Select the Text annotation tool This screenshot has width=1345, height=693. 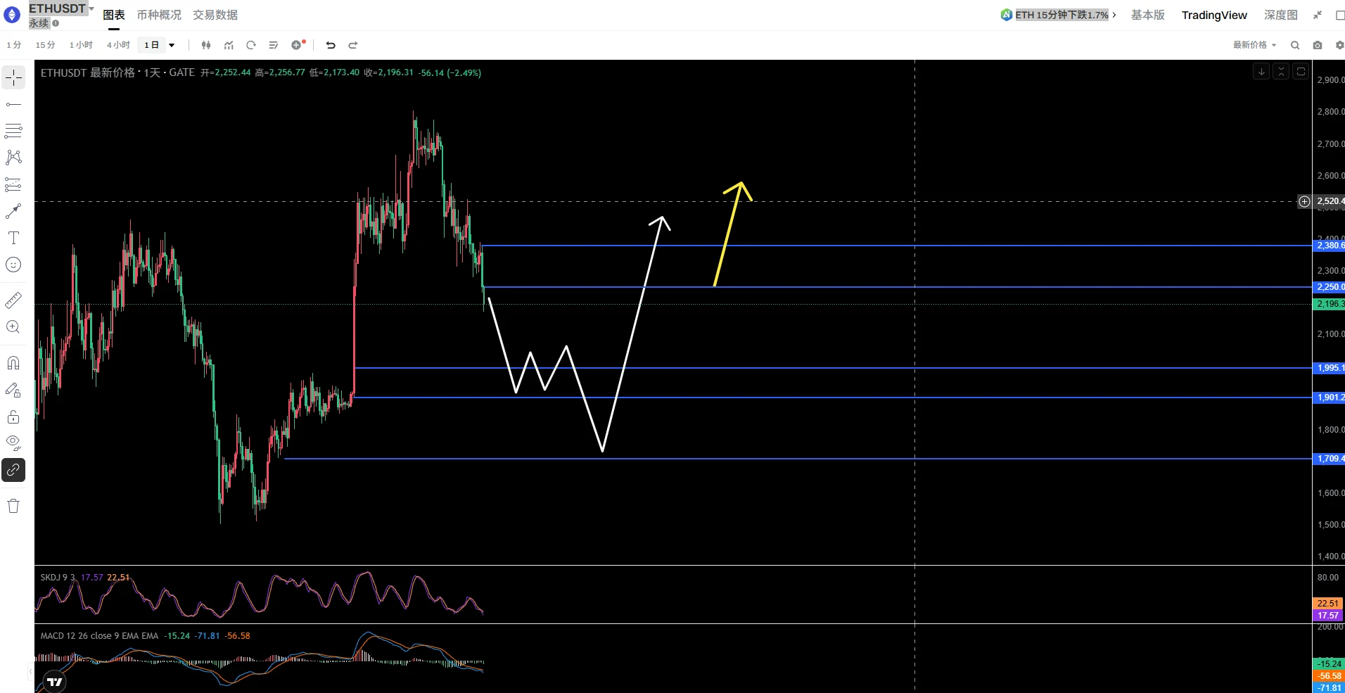(x=13, y=238)
